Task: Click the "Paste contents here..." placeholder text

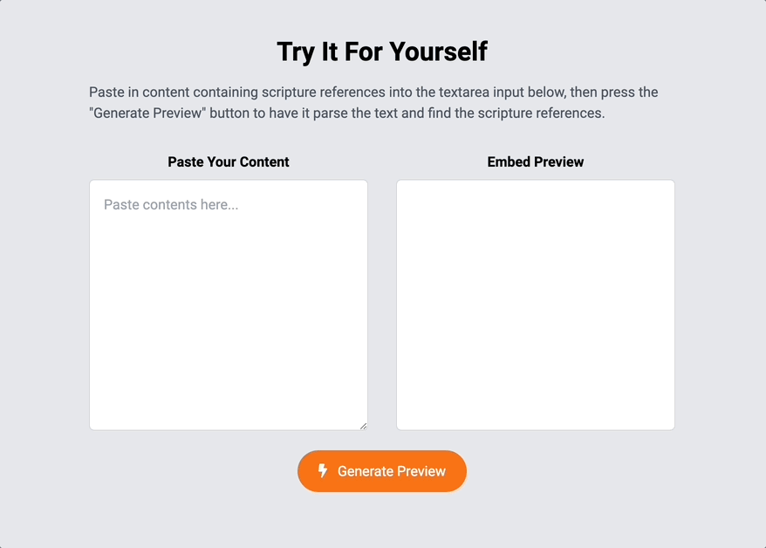Action: tap(171, 205)
